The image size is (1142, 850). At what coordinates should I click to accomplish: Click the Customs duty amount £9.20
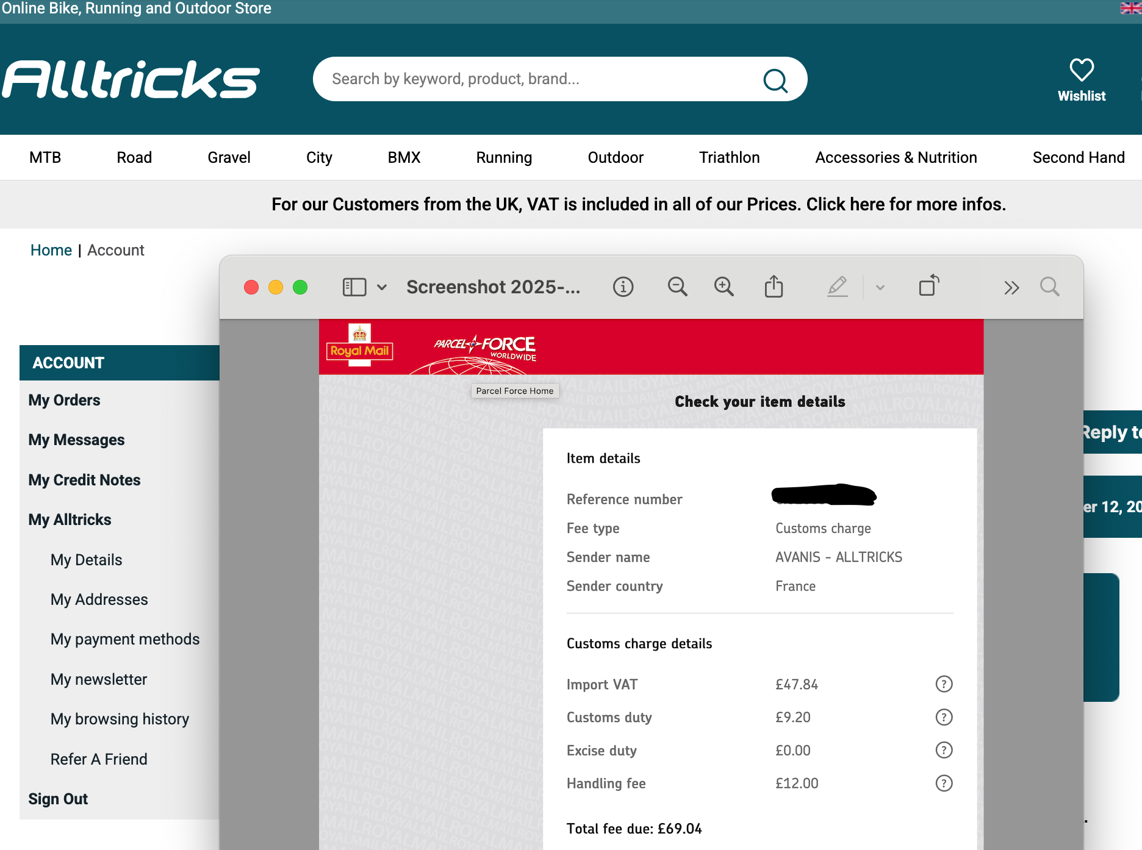coord(793,718)
